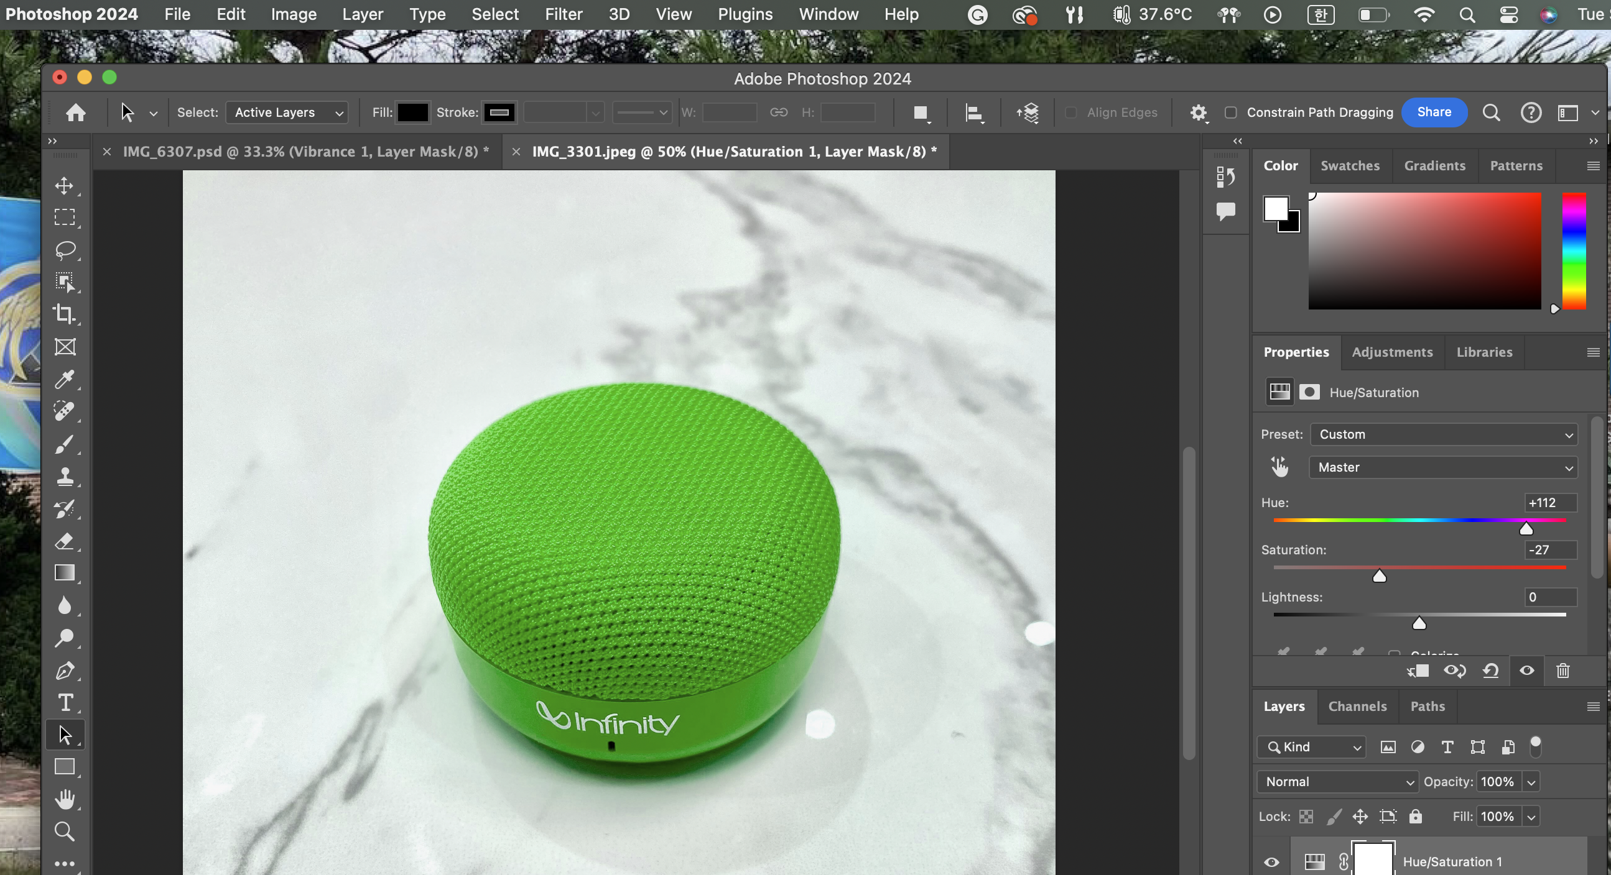The height and width of the screenshot is (875, 1611).
Task: Reset adjustment to defaults icon
Action: [1490, 671]
